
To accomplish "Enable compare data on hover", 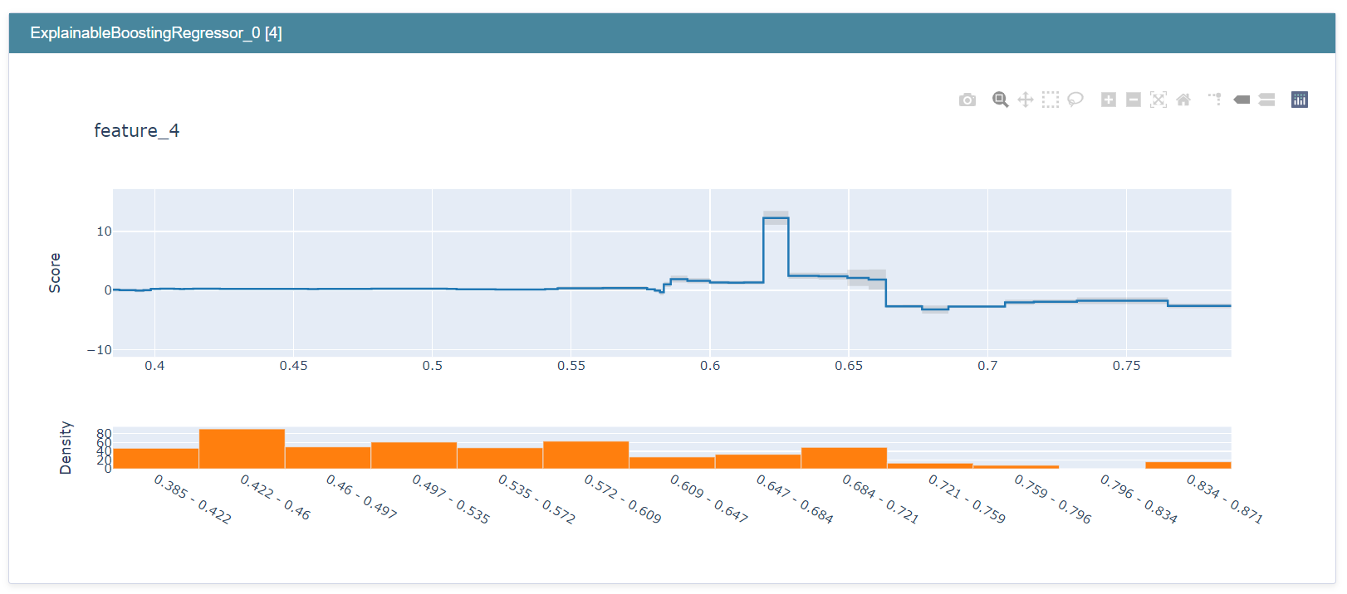I will [1266, 100].
